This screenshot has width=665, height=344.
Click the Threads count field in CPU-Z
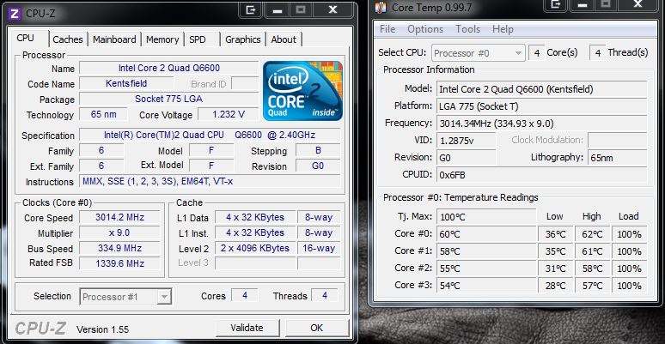click(325, 295)
